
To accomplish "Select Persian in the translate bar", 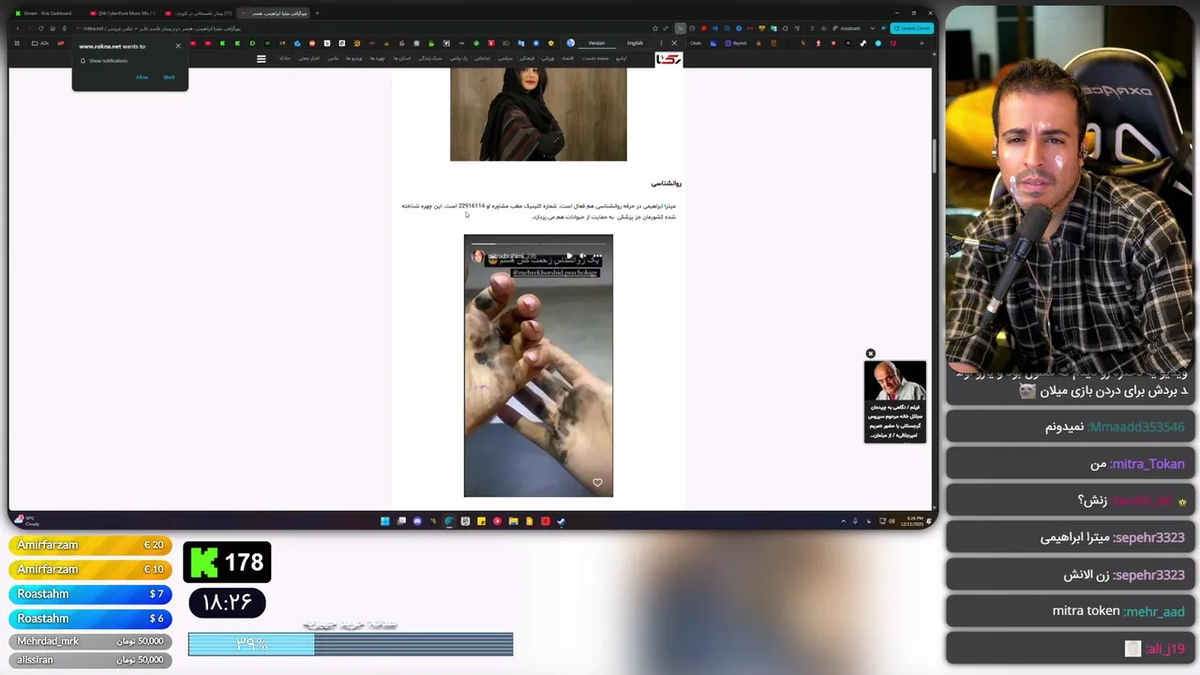I will 597,43.
